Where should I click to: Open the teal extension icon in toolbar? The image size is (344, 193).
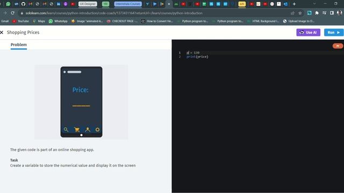[x=310, y=13]
